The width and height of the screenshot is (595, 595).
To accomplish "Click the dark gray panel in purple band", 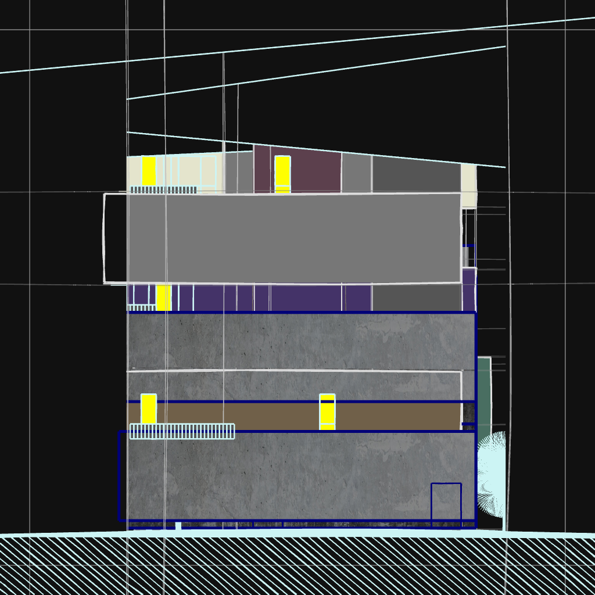I will (416, 298).
